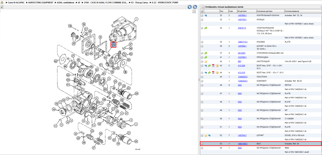Click the plus icon for position 45

click(x=202, y=77)
